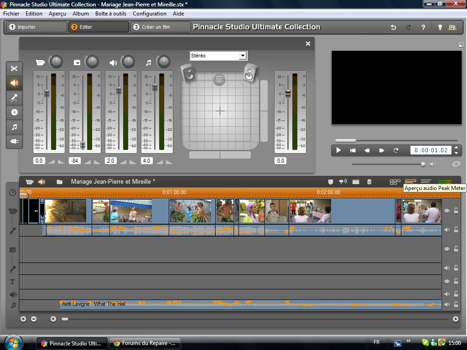Screen dimensions: 467x350
Task: Open the Configuration menu
Action: (150, 14)
